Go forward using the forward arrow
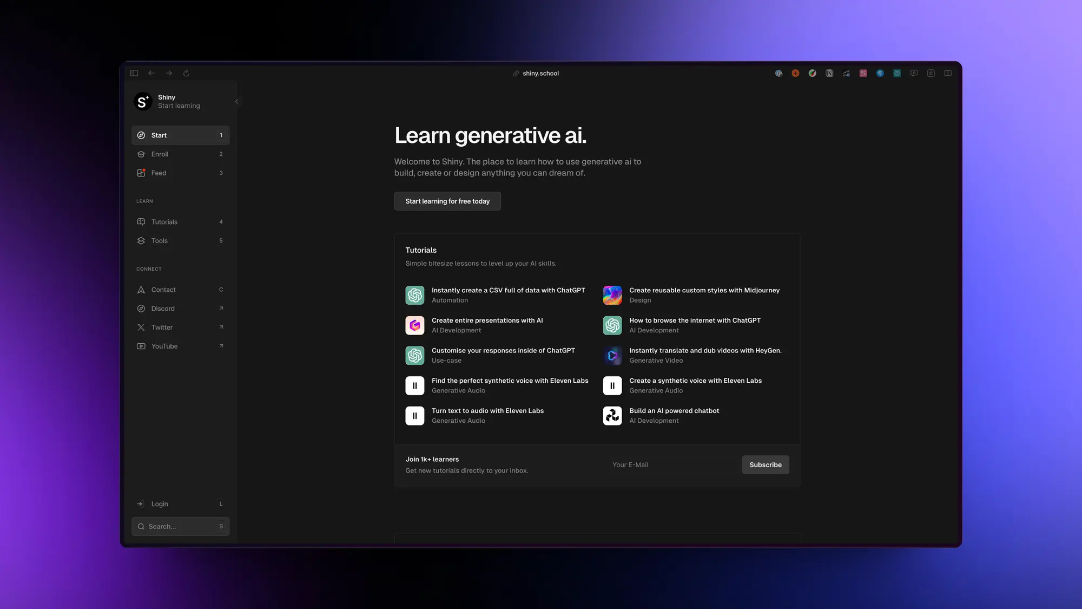This screenshot has width=1082, height=609. click(169, 73)
